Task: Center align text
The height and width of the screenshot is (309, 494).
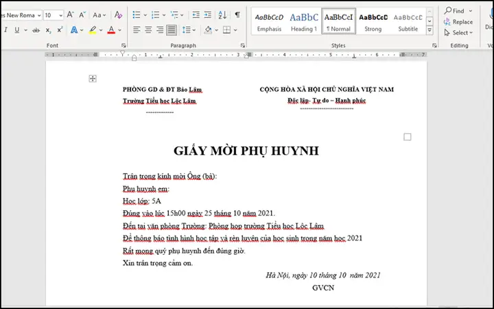Action: click(148, 30)
